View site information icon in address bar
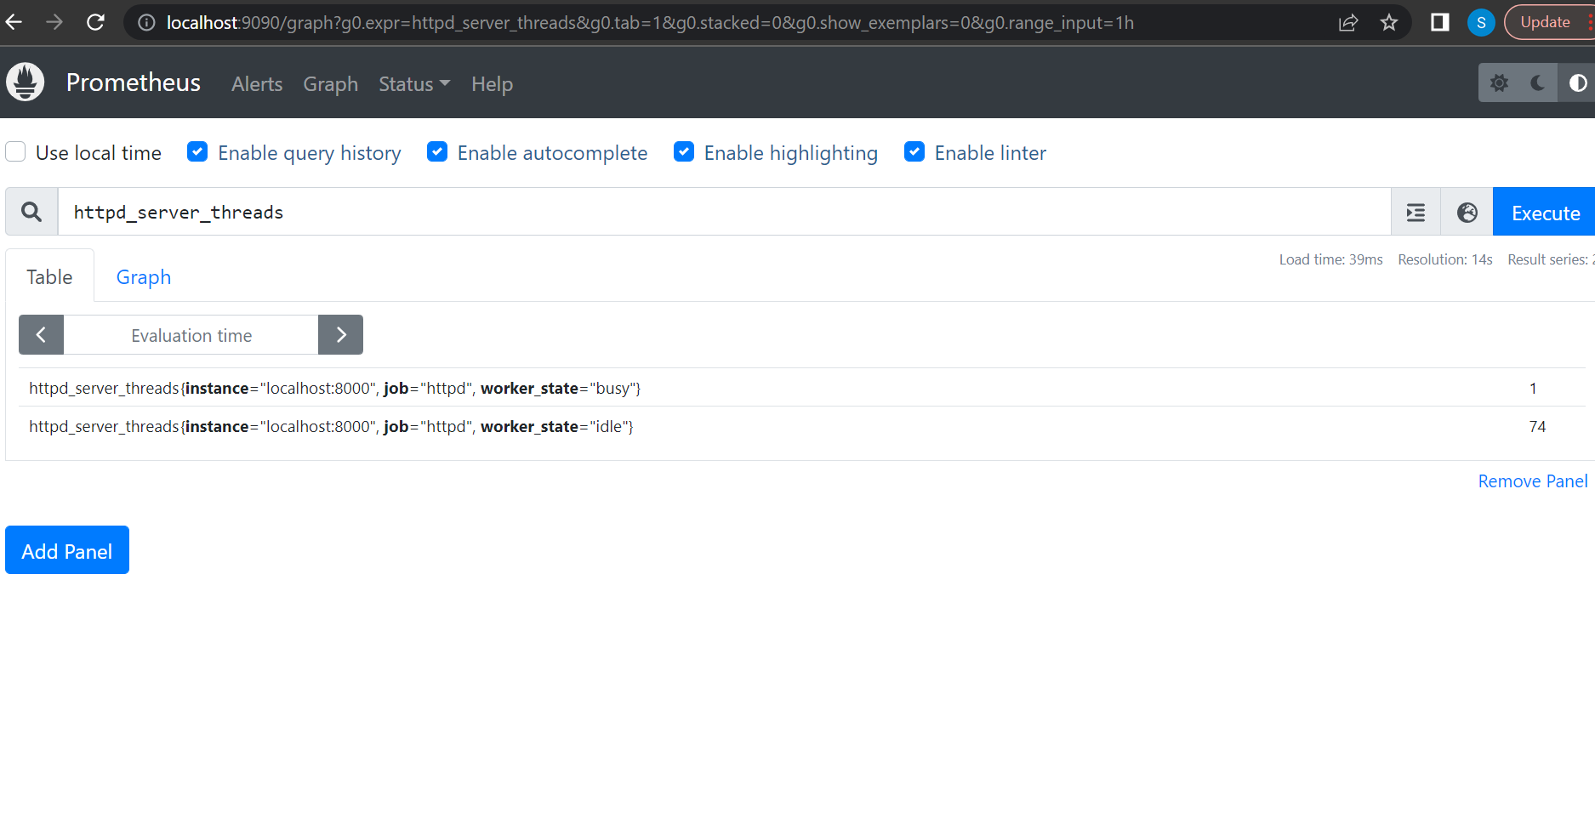This screenshot has width=1595, height=819. tap(146, 23)
